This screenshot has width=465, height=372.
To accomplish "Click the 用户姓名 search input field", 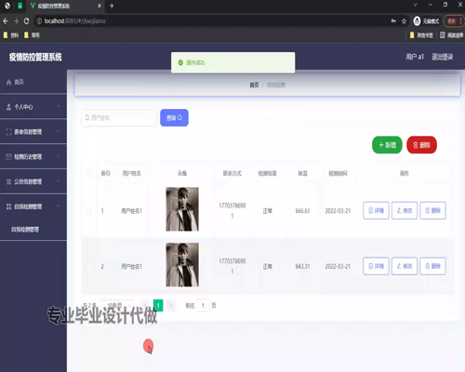I will (119, 118).
